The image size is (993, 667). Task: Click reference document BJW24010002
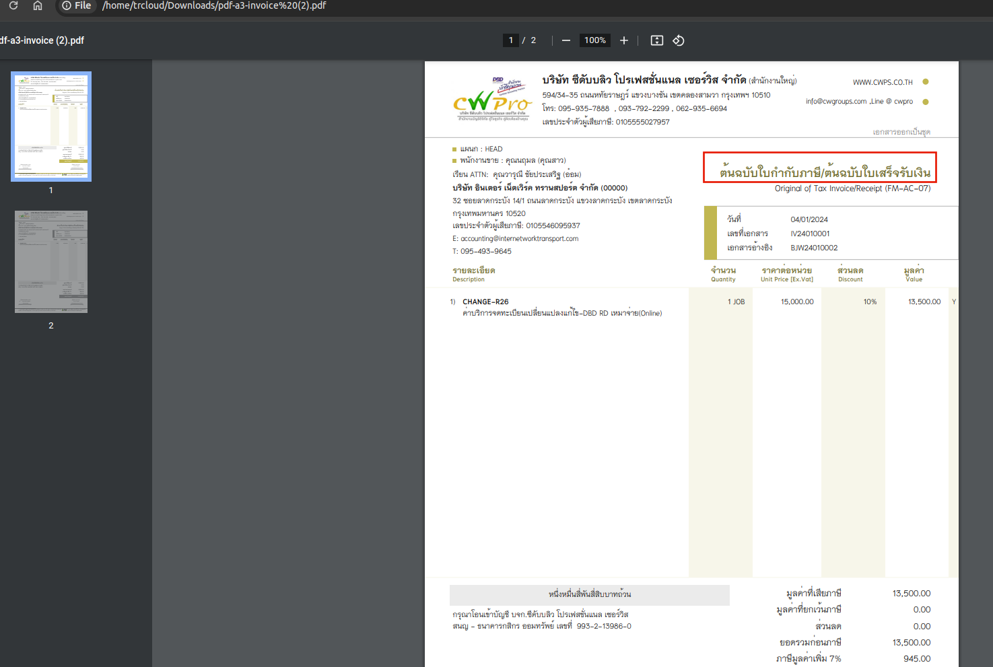coord(814,248)
